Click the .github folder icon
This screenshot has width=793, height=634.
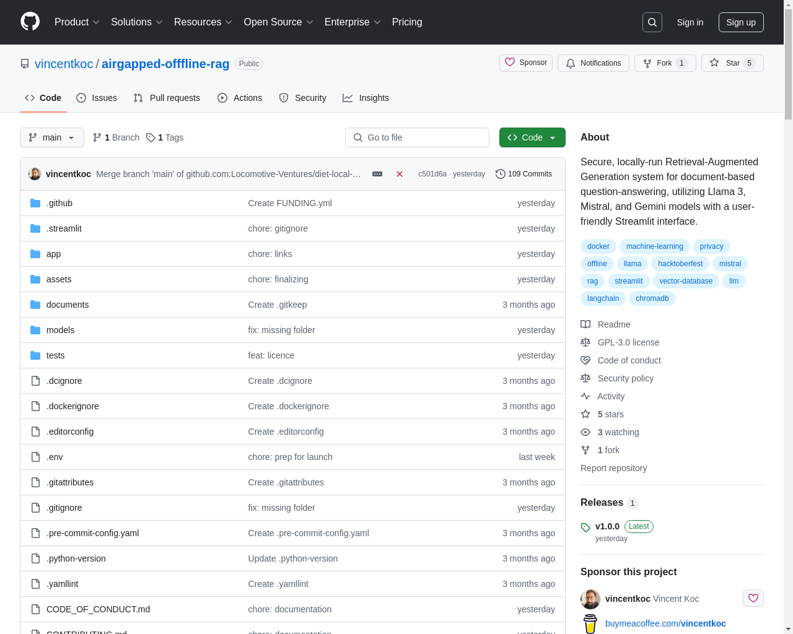pos(35,203)
